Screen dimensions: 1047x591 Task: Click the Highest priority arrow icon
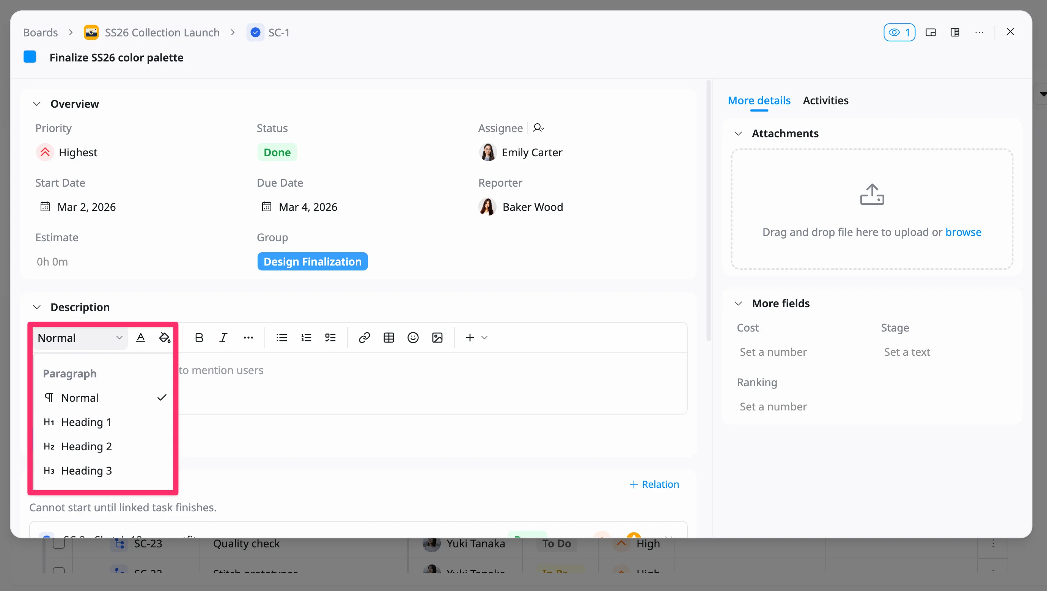tap(45, 152)
